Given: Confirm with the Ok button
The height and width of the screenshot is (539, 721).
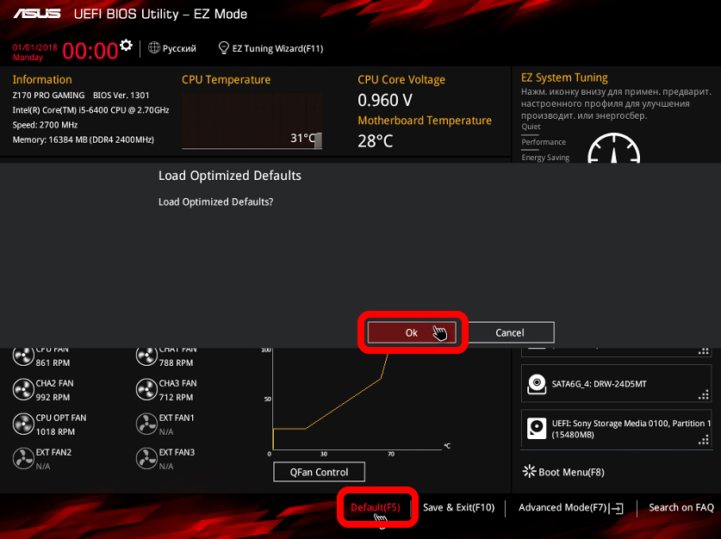Looking at the screenshot, I should point(411,332).
